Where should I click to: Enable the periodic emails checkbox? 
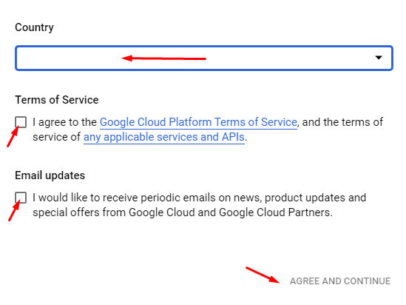point(21,198)
